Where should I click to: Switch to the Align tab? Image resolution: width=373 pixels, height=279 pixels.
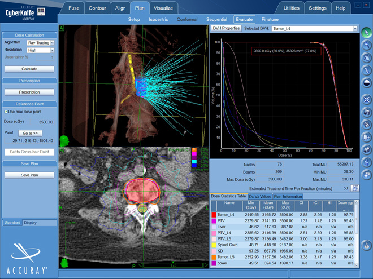click(120, 8)
